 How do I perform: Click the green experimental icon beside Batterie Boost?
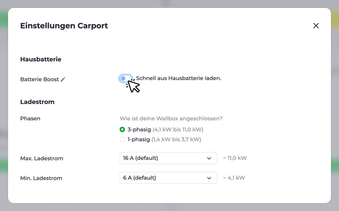click(x=63, y=79)
